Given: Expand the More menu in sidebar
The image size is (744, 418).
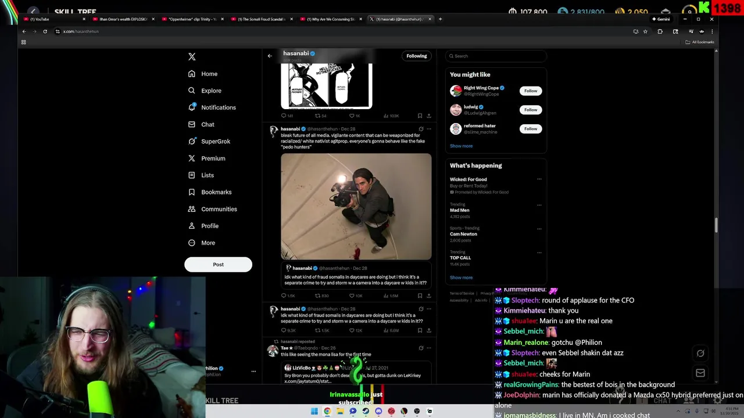Looking at the screenshot, I should pyautogui.click(x=201, y=243).
